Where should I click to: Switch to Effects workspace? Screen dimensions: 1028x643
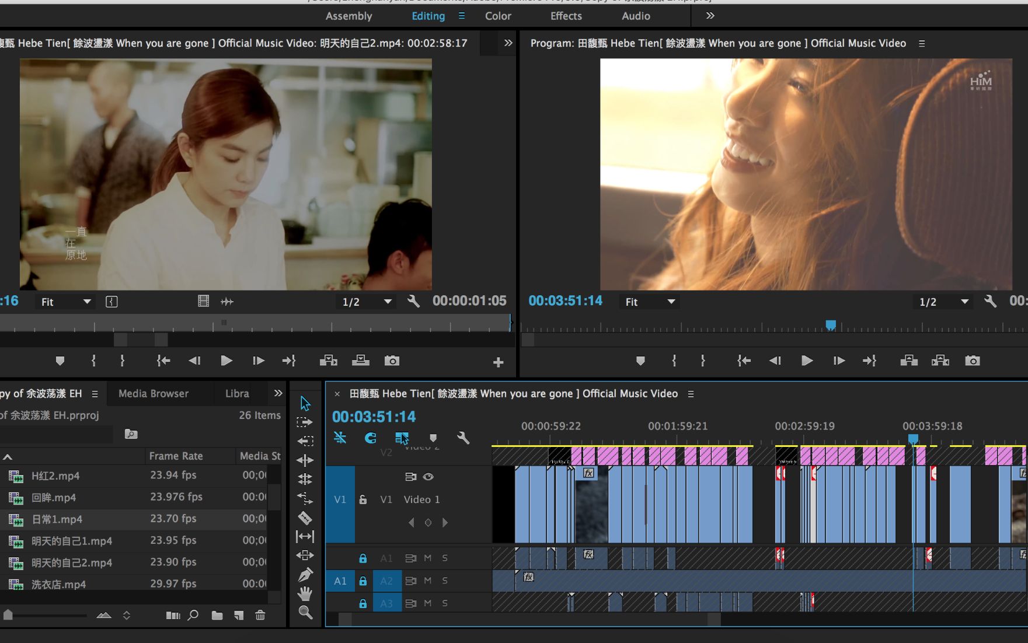tap(566, 16)
